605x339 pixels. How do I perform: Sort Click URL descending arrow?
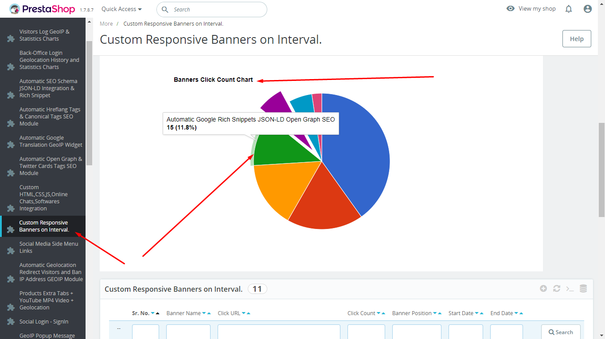point(244,313)
